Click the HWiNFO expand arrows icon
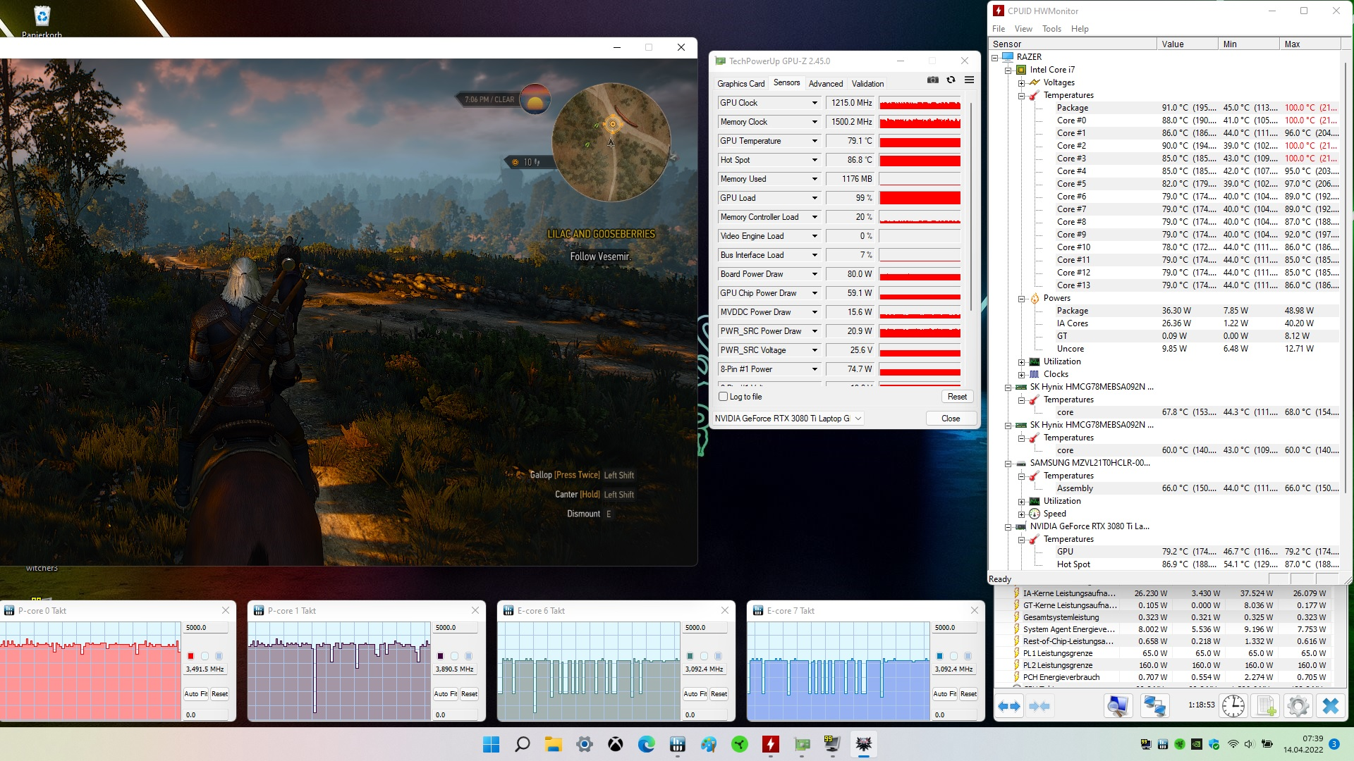The width and height of the screenshot is (1354, 761). point(1009,706)
